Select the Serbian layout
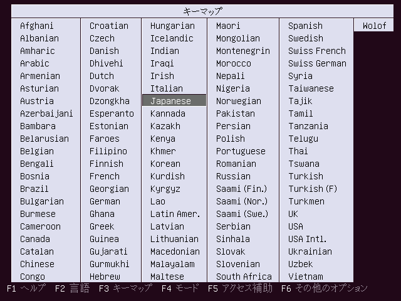The width and height of the screenshot is (401, 301). tap(233, 226)
